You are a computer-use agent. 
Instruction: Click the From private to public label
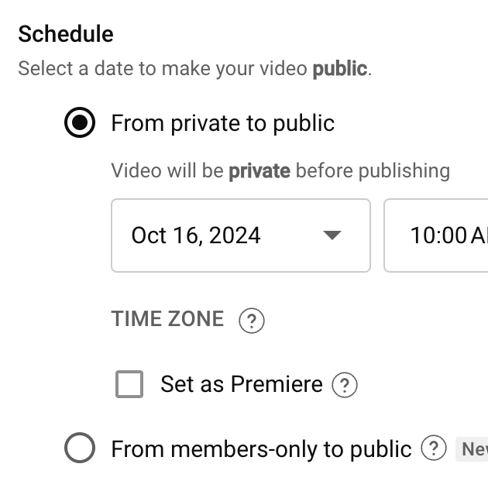coord(223,123)
